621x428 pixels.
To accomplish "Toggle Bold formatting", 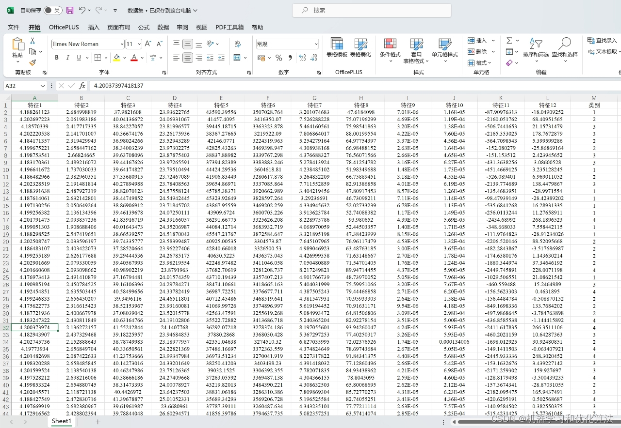I will [56, 58].
